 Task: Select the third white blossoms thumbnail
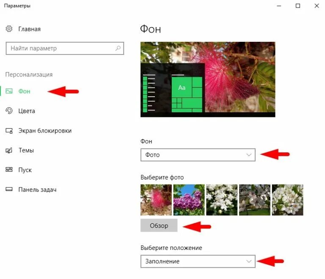[222, 200]
